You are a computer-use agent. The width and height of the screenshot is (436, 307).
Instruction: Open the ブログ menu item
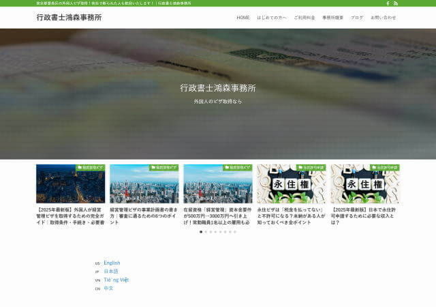357,18
